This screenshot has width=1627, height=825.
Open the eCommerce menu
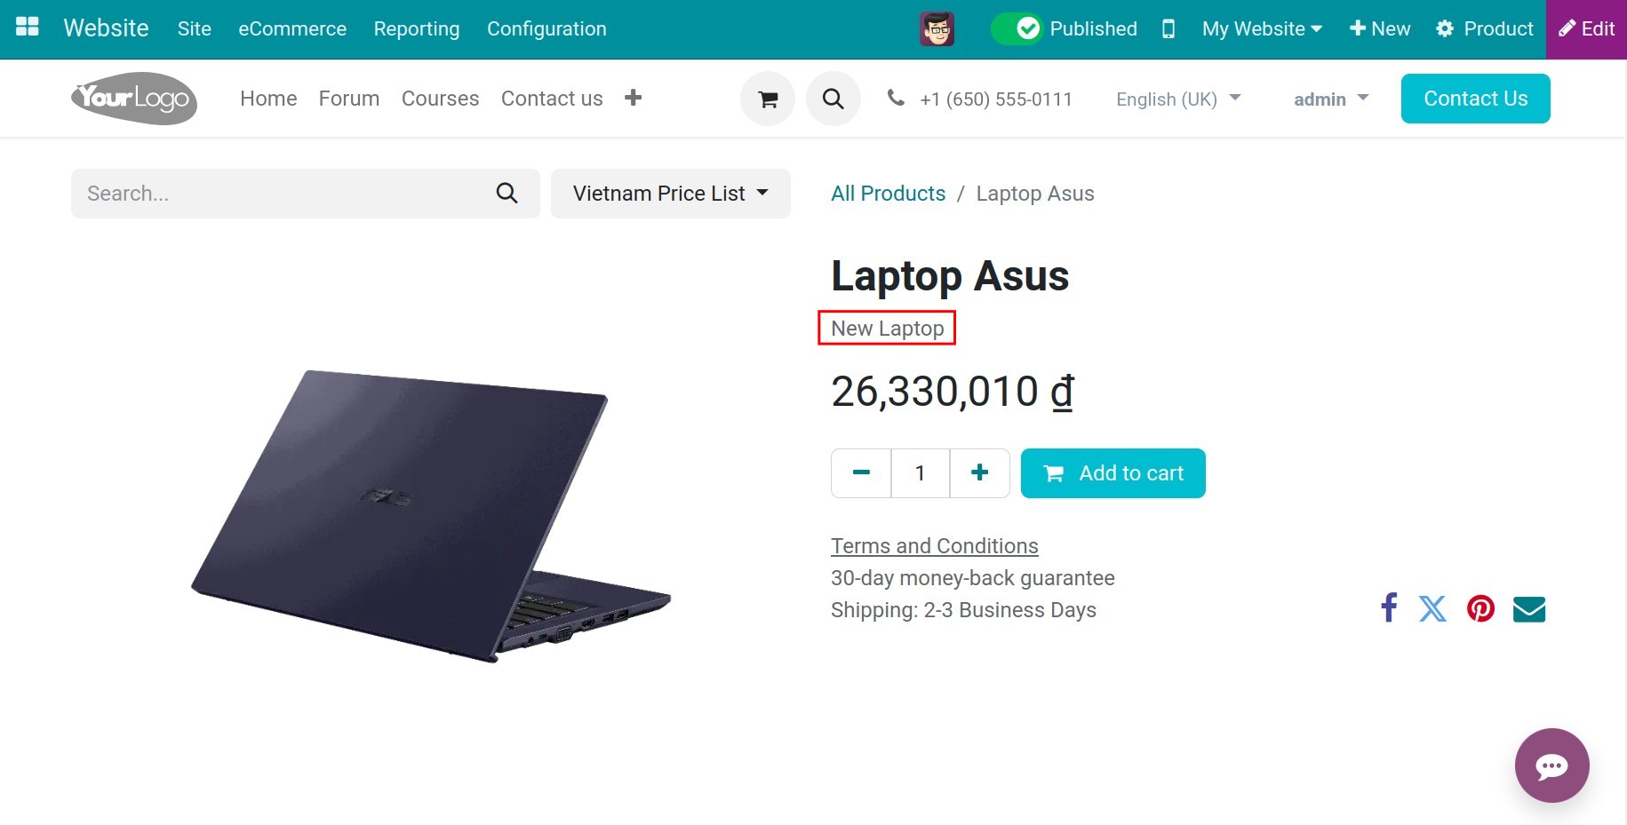tap(291, 28)
